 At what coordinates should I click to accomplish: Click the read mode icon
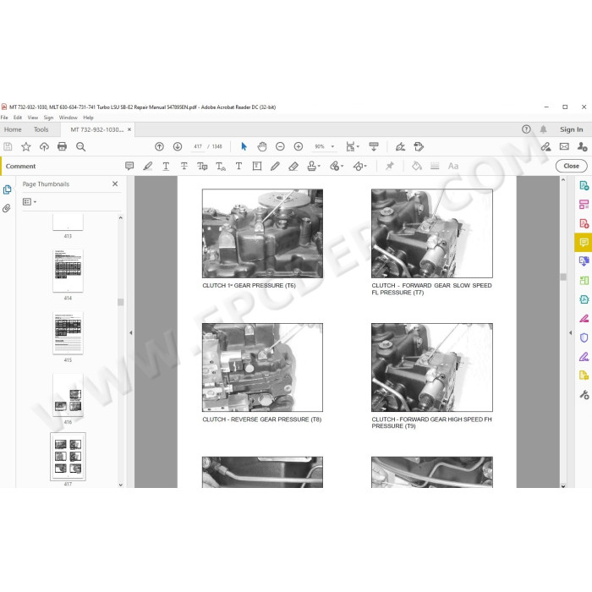click(374, 146)
